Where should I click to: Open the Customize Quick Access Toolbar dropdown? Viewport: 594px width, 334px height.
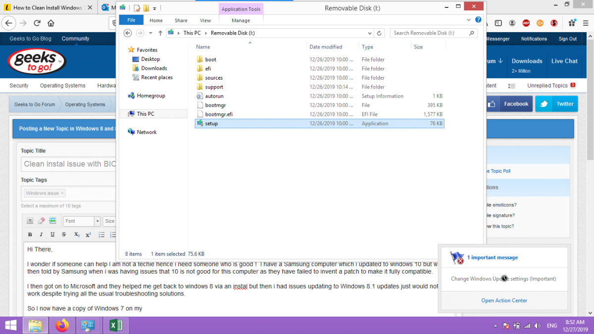click(154, 8)
